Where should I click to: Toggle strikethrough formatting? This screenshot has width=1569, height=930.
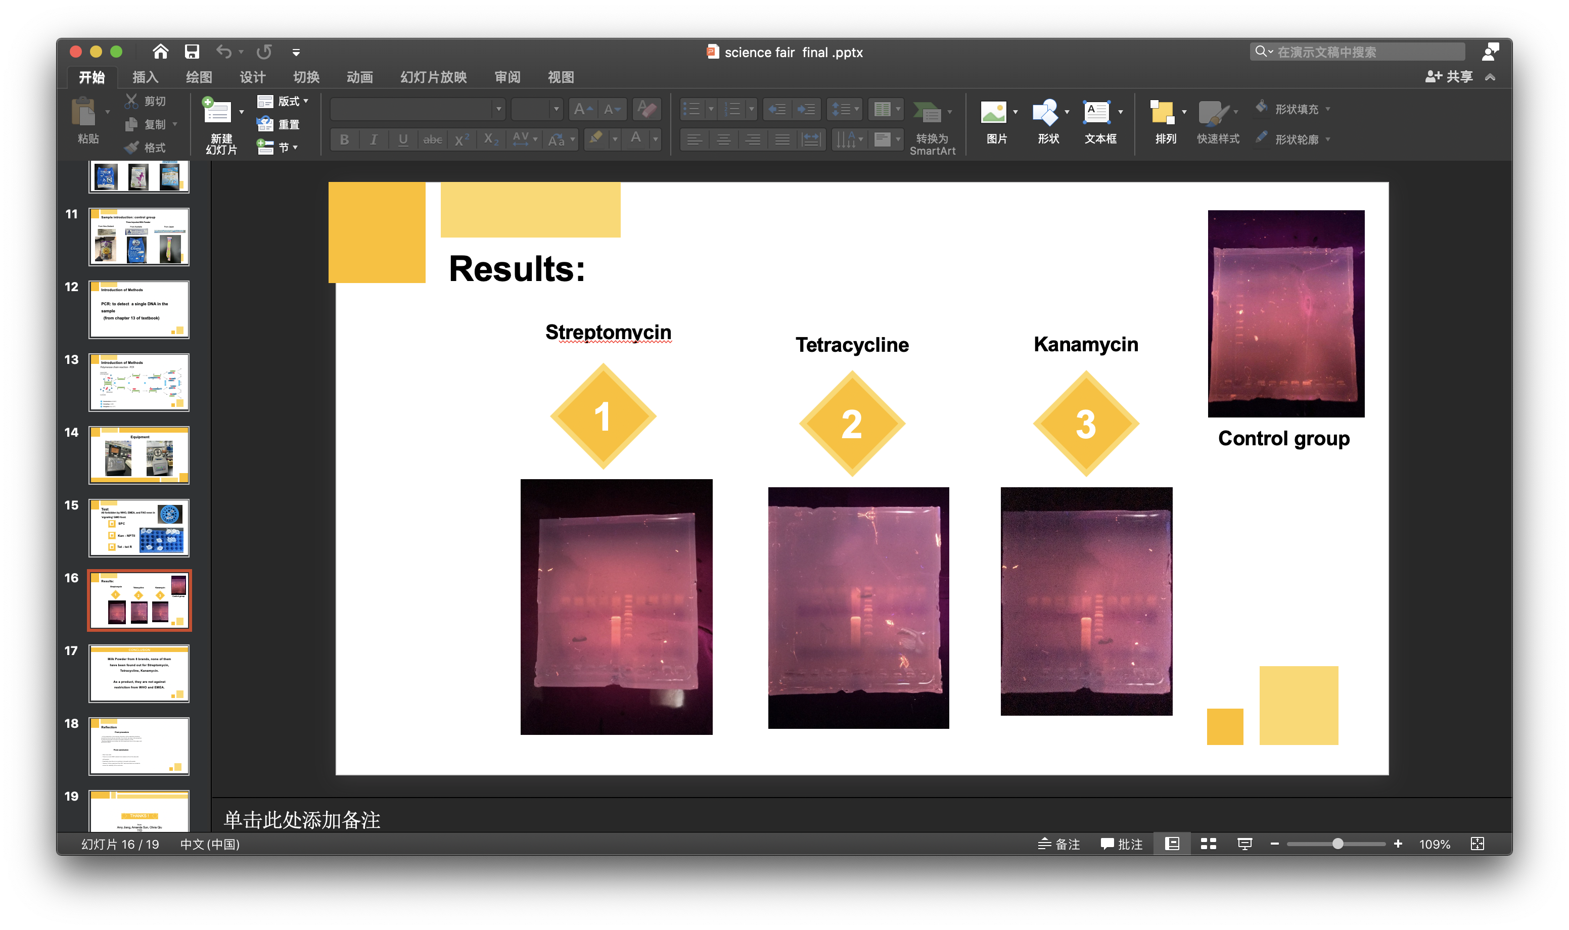click(x=432, y=139)
